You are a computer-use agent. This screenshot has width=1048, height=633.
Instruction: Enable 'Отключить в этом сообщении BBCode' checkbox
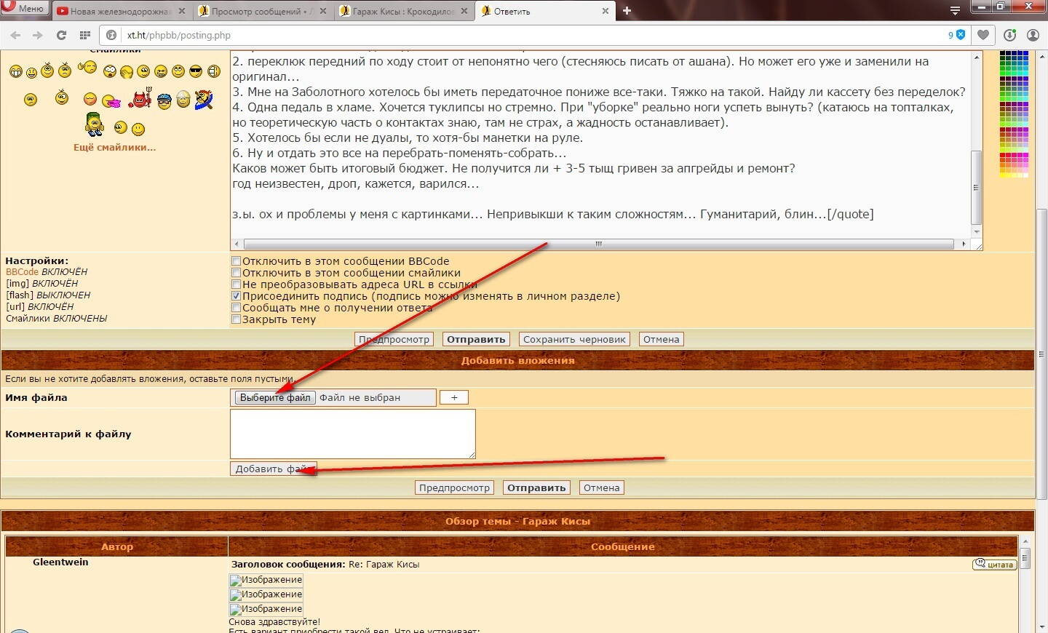click(x=236, y=261)
